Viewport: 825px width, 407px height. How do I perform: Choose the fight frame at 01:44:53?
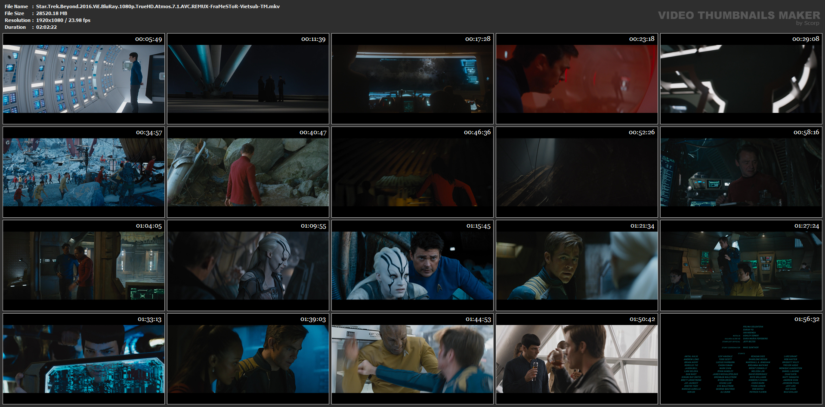click(x=412, y=359)
